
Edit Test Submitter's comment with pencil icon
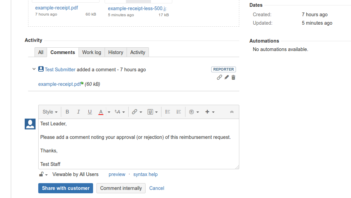226,77
